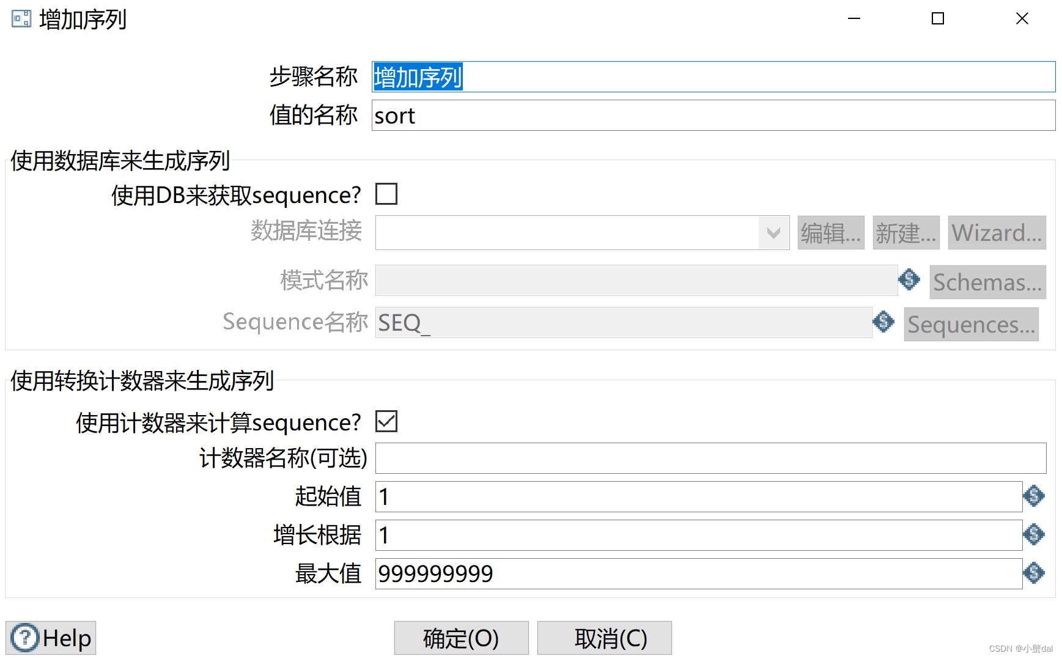
Task: Uncheck 使用计数器来计算sequence checkbox
Action: click(x=386, y=421)
